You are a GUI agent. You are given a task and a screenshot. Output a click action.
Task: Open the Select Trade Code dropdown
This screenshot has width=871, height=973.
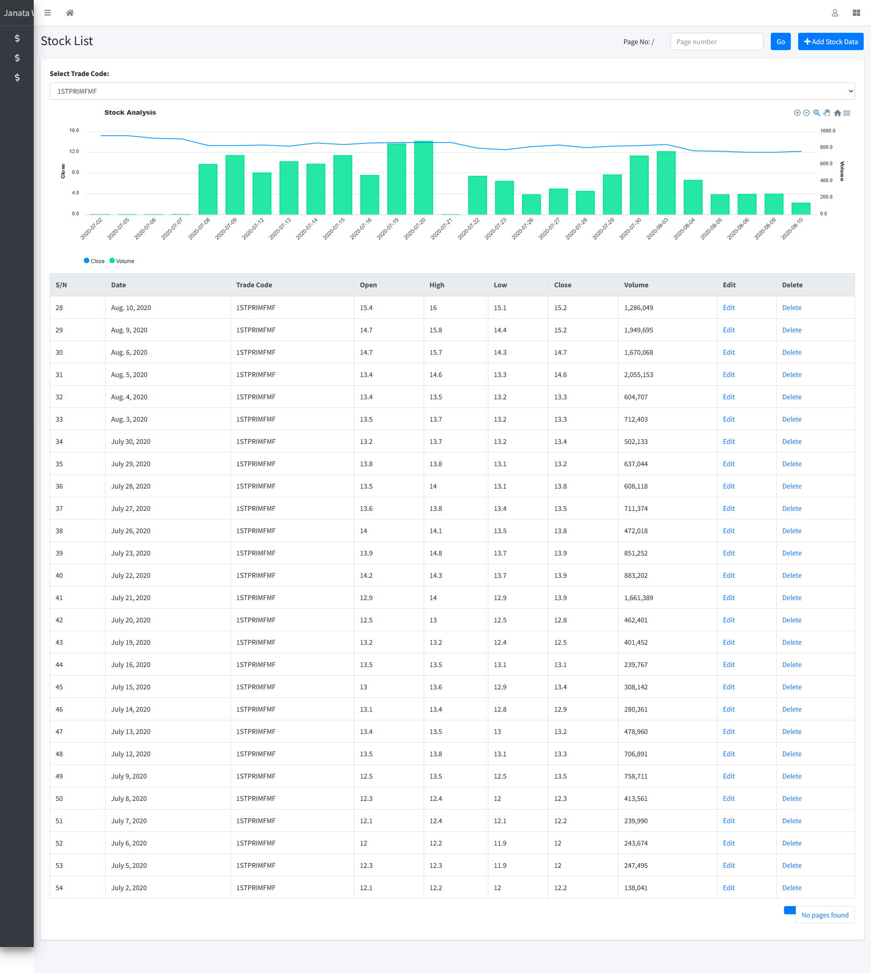(452, 91)
